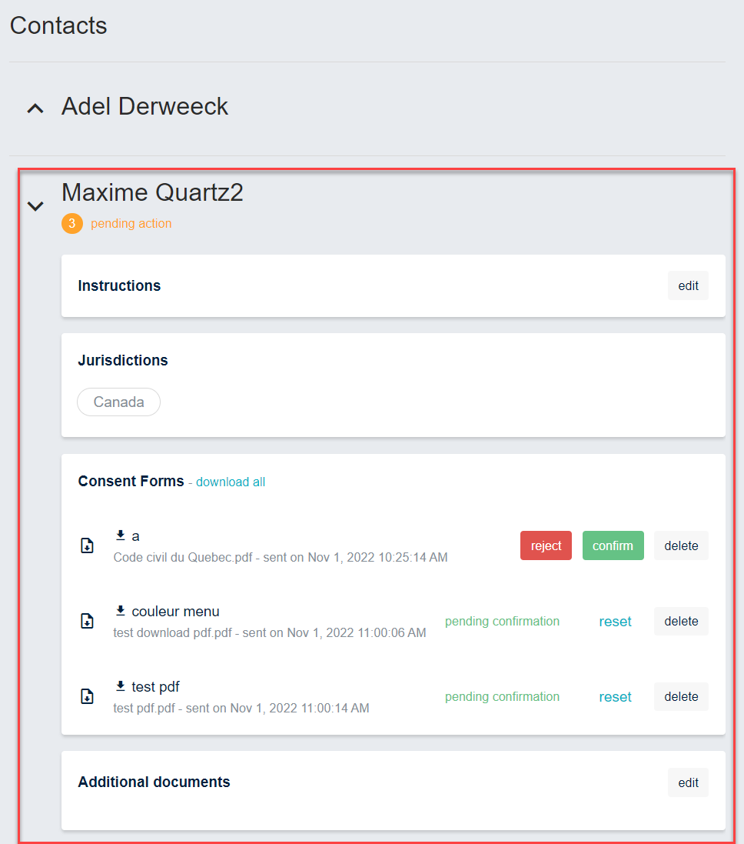Collapse the Adel Derweeck contact section

(35, 108)
